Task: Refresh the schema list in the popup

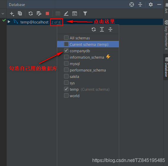Action: [94, 29]
